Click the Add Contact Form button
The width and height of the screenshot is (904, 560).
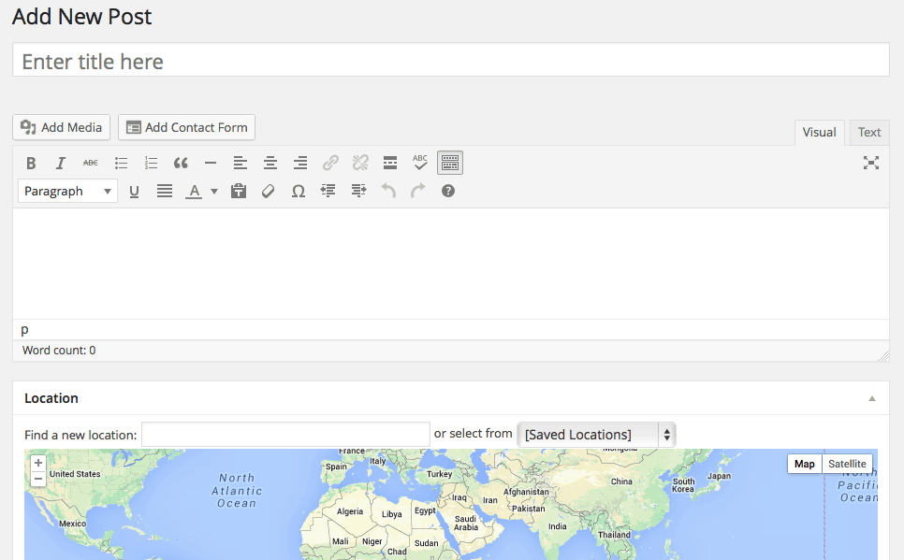tap(187, 127)
